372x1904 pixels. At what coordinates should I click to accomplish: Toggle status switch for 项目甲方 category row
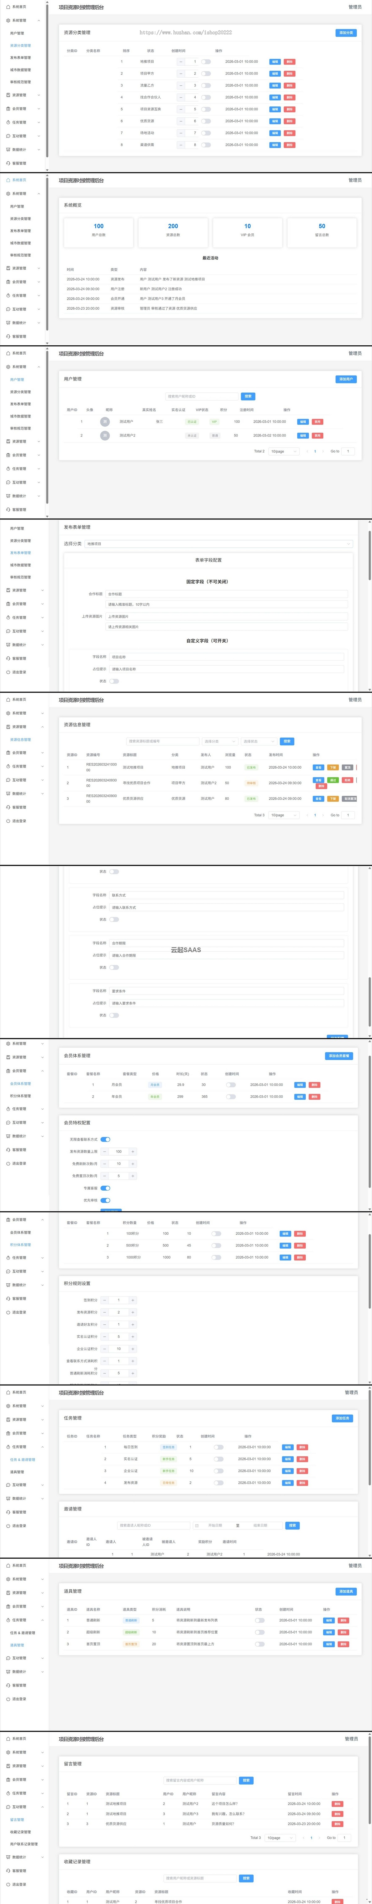(206, 74)
